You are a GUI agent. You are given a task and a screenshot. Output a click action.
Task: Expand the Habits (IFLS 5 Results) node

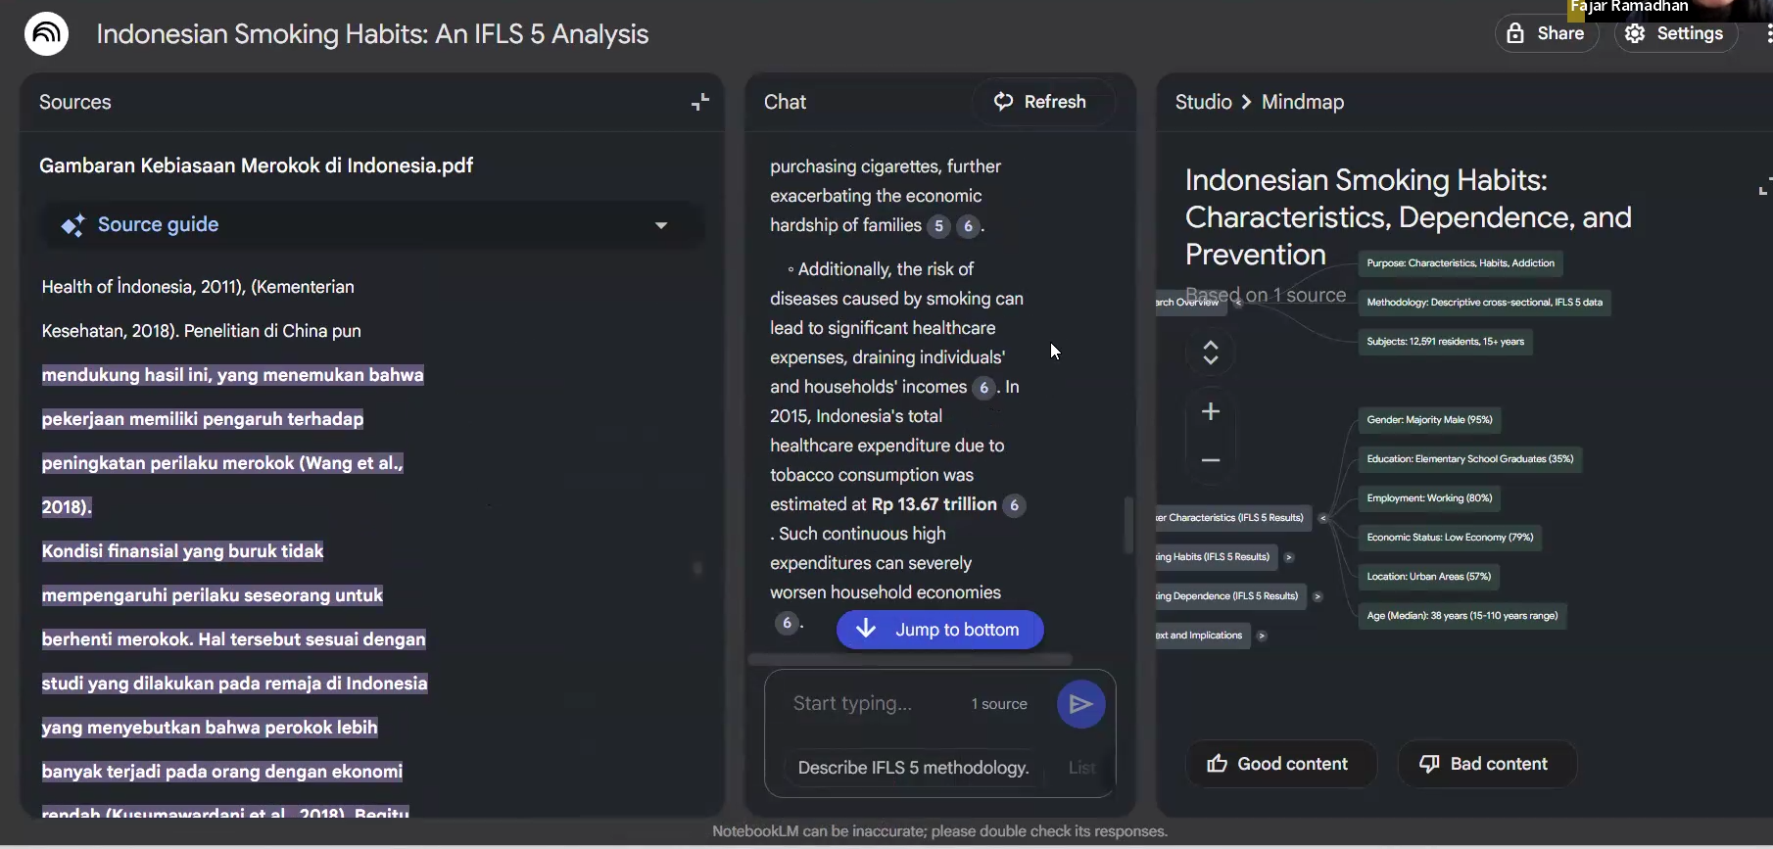[x=1289, y=557]
